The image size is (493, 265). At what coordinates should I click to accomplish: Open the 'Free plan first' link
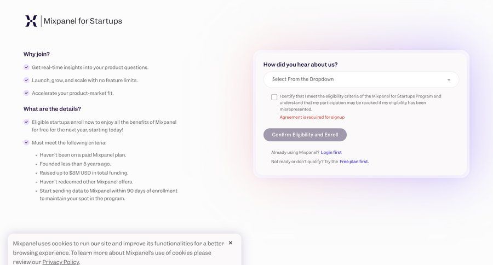pyautogui.click(x=354, y=162)
